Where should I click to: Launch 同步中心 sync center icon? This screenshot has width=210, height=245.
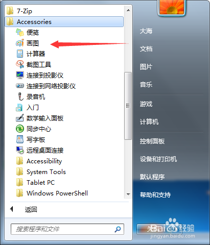click(x=20, y=129)
